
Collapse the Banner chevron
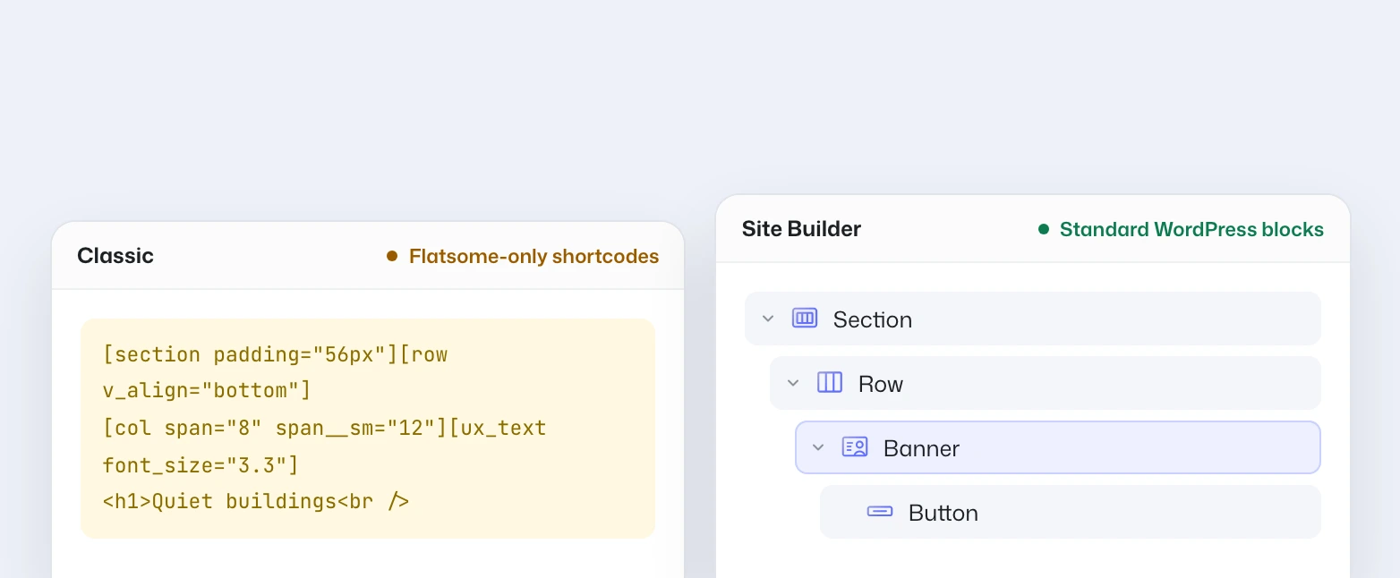(817, 447)
